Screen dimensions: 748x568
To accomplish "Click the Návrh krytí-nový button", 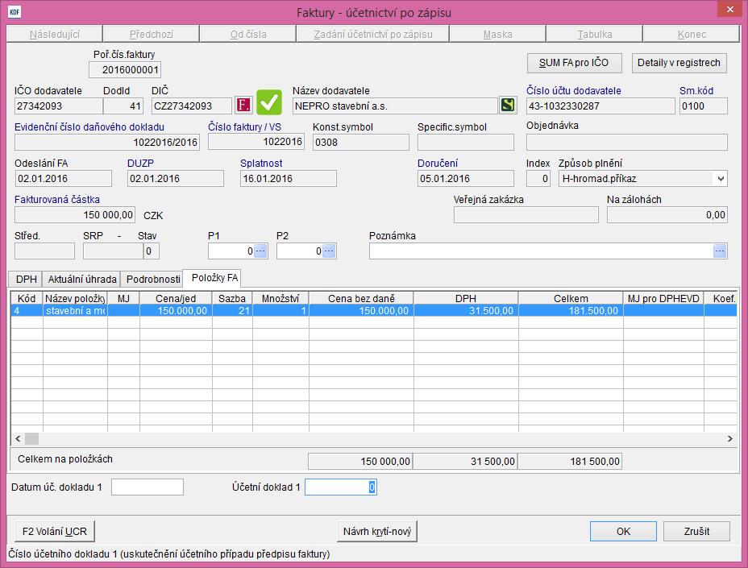I will (x=377, y=531).
